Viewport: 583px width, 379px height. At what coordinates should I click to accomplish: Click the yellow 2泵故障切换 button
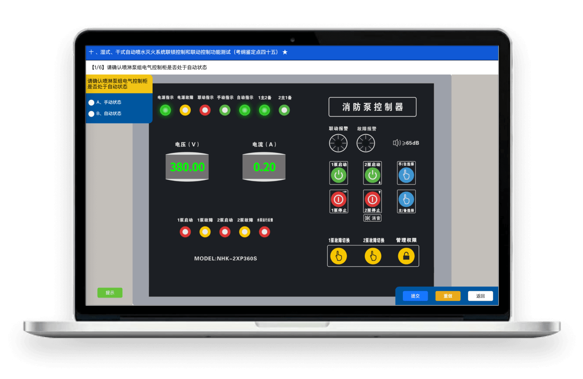click(x=373, y=256)
